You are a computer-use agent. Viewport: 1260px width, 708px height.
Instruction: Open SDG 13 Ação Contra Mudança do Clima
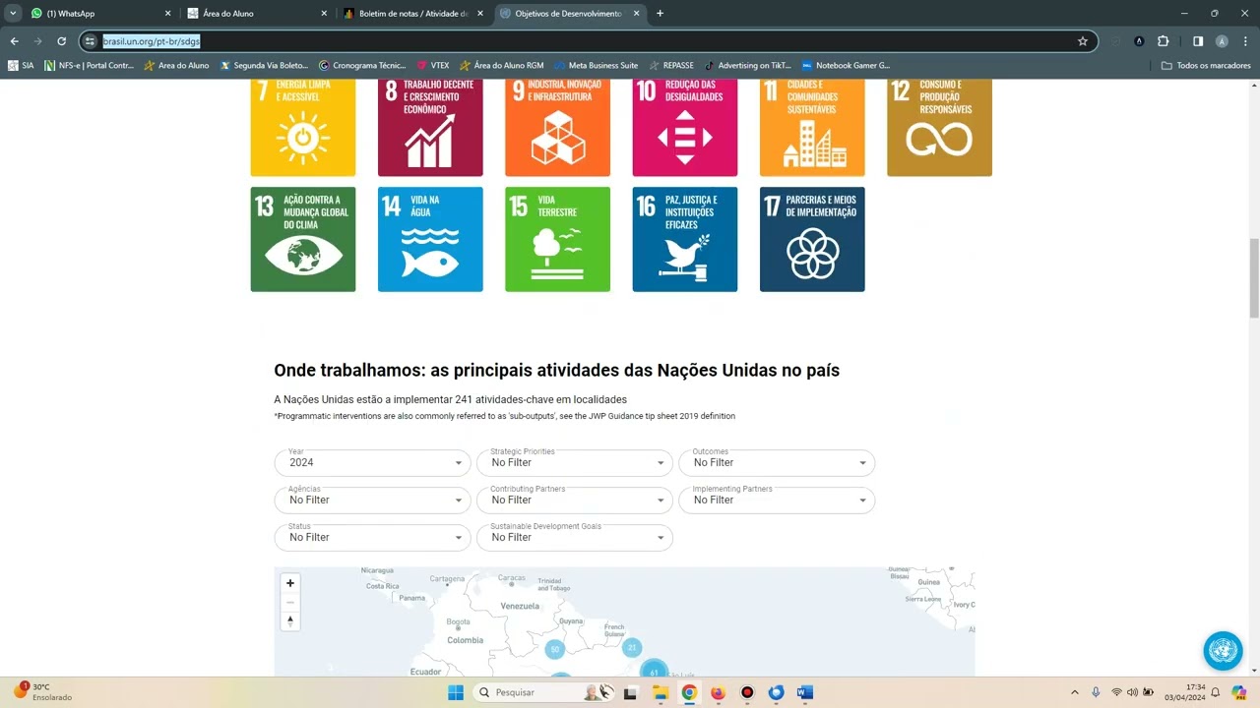(x=303, y=239)
